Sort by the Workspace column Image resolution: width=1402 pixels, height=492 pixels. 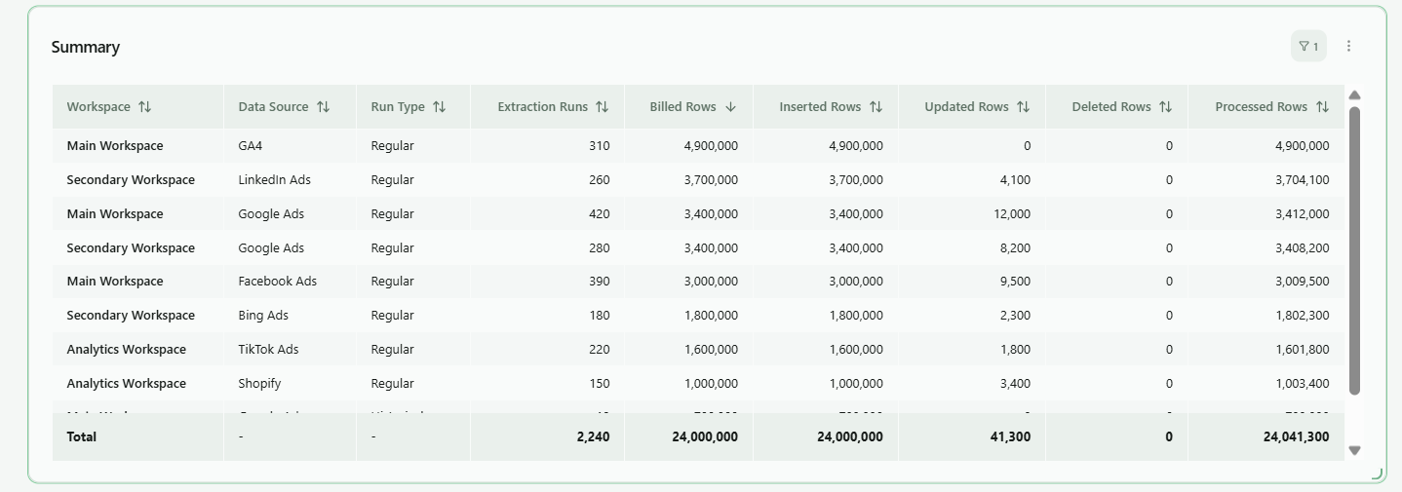pos(145,107)
